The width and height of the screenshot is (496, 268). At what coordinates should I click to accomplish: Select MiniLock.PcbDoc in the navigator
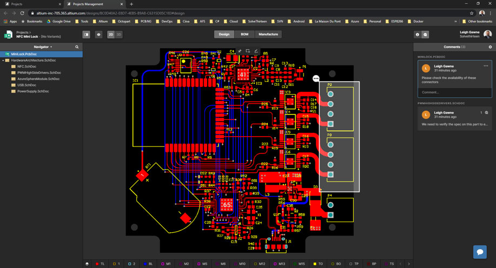point(41,54)
